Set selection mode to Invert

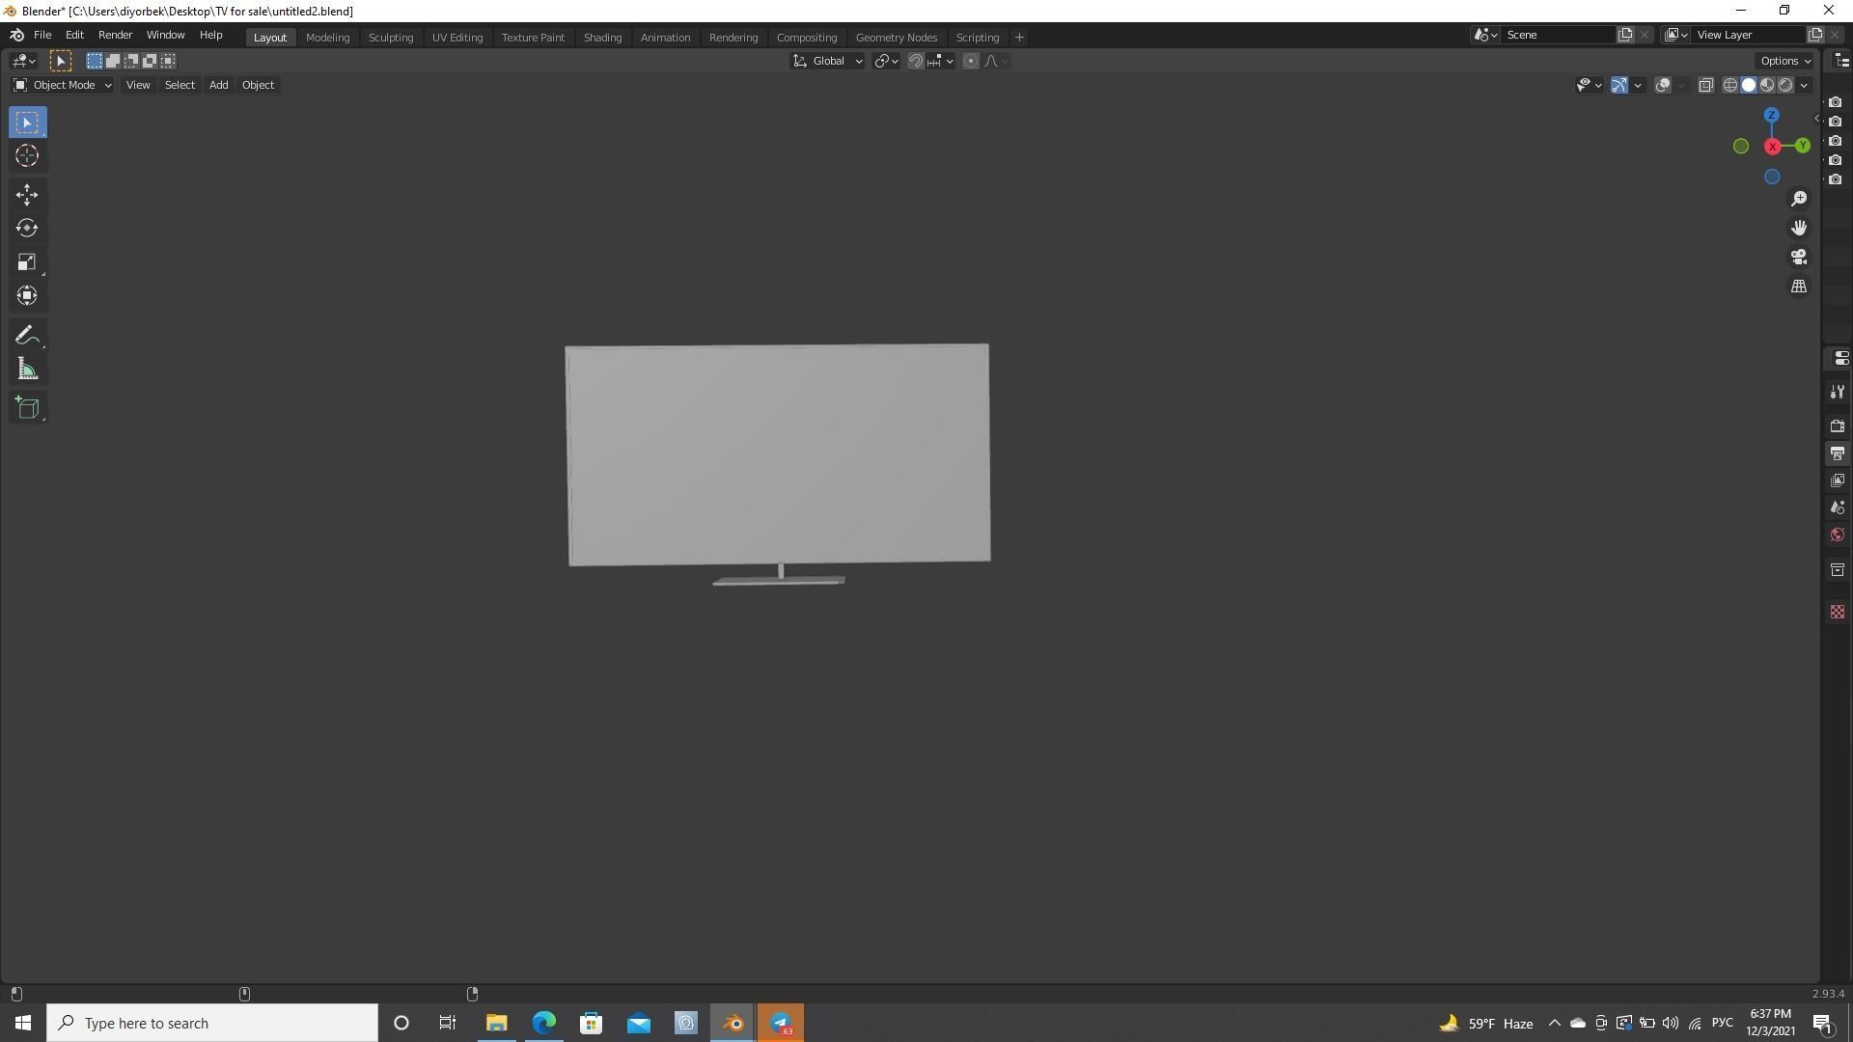[149, 61]
